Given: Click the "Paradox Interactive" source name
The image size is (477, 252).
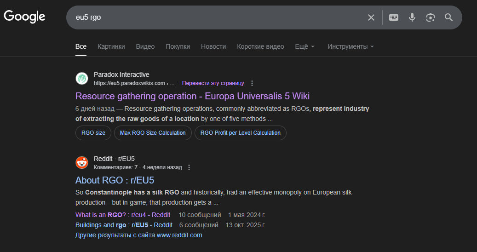Looking at the screenshot, I should 121,74.
